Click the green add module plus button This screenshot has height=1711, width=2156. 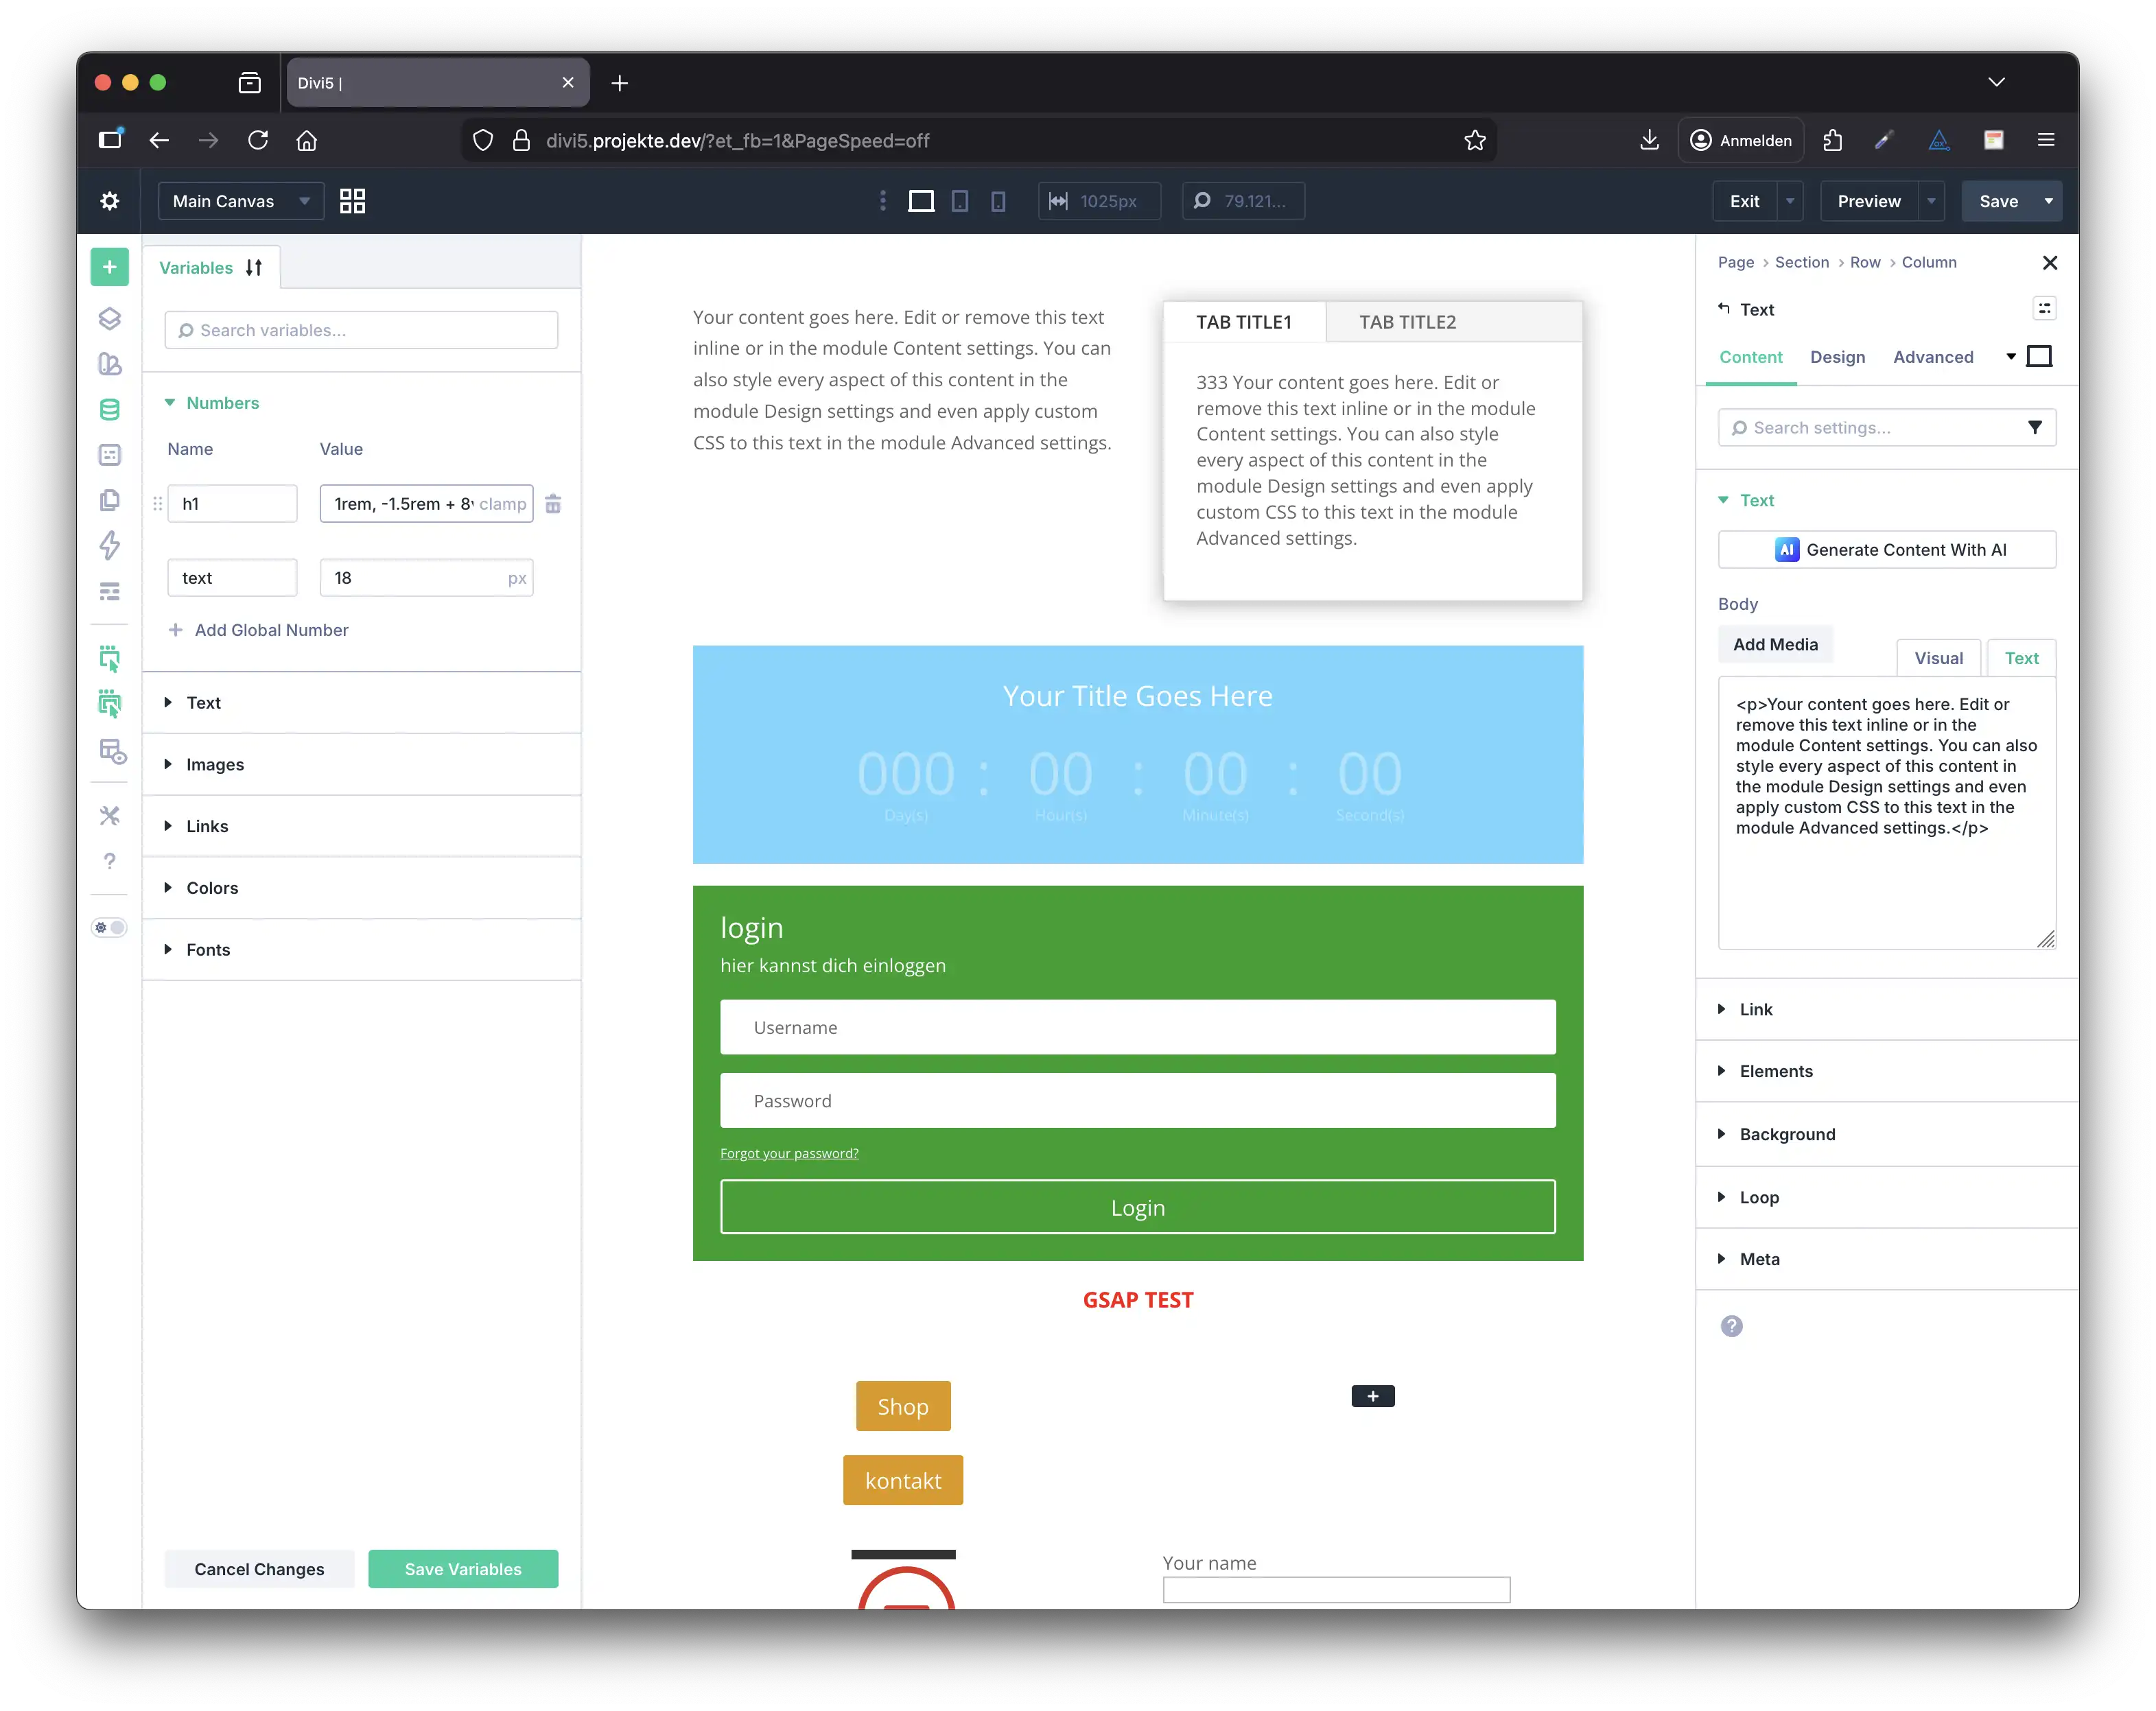[x=110, y=267]
